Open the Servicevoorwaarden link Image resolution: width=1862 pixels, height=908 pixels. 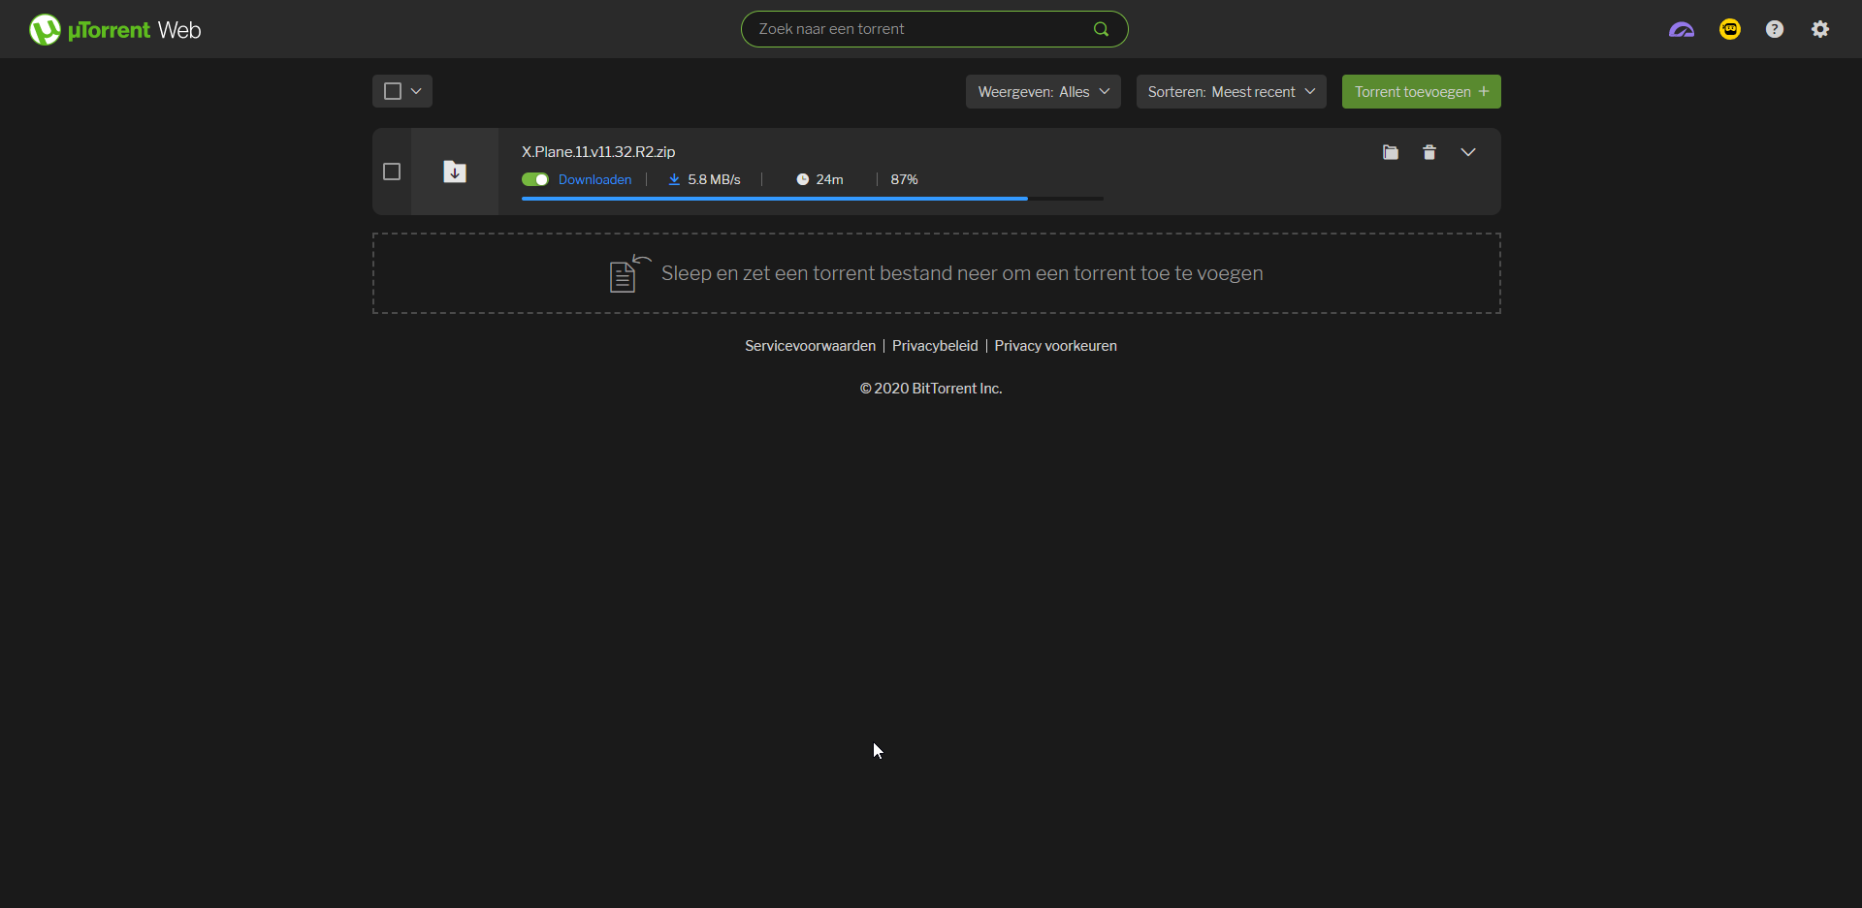pos(810,346)
